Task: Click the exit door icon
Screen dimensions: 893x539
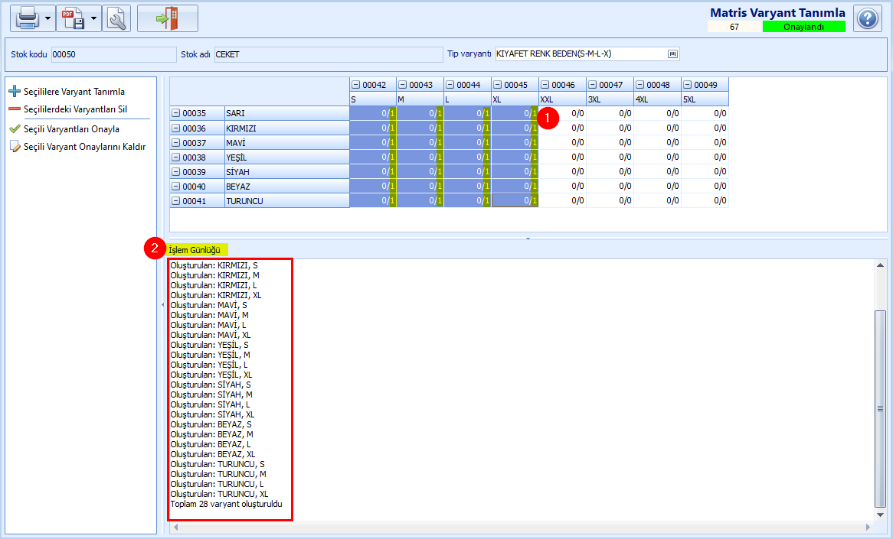Action: pos(168,18)
